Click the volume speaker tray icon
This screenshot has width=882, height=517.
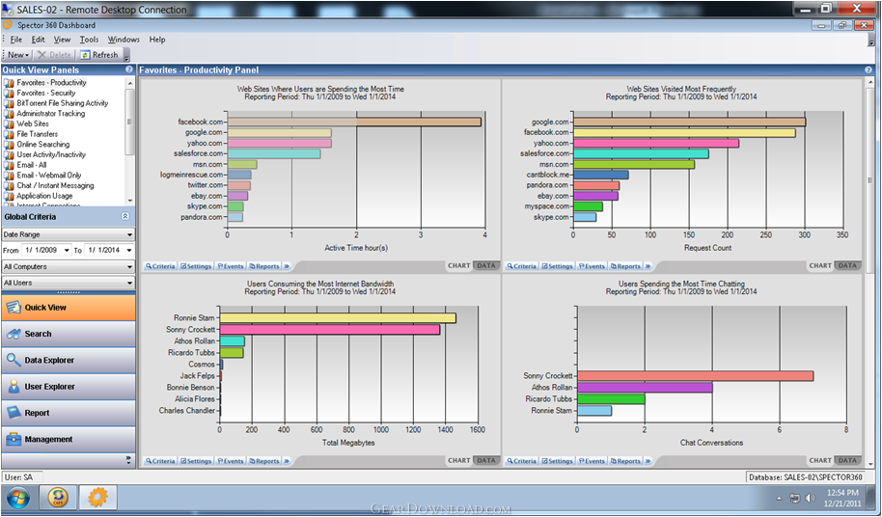[x=810, y=498]
